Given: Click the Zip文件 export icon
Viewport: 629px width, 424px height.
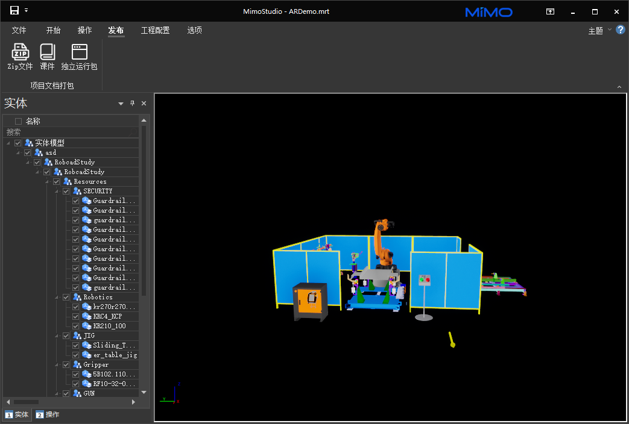Looking at the screenshot, I should coord(20,52).
